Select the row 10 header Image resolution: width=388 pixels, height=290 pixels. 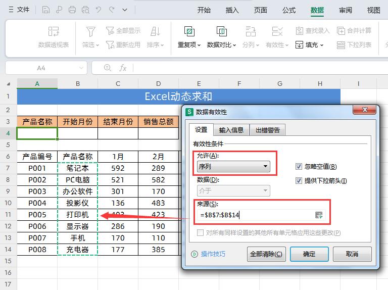8,203
